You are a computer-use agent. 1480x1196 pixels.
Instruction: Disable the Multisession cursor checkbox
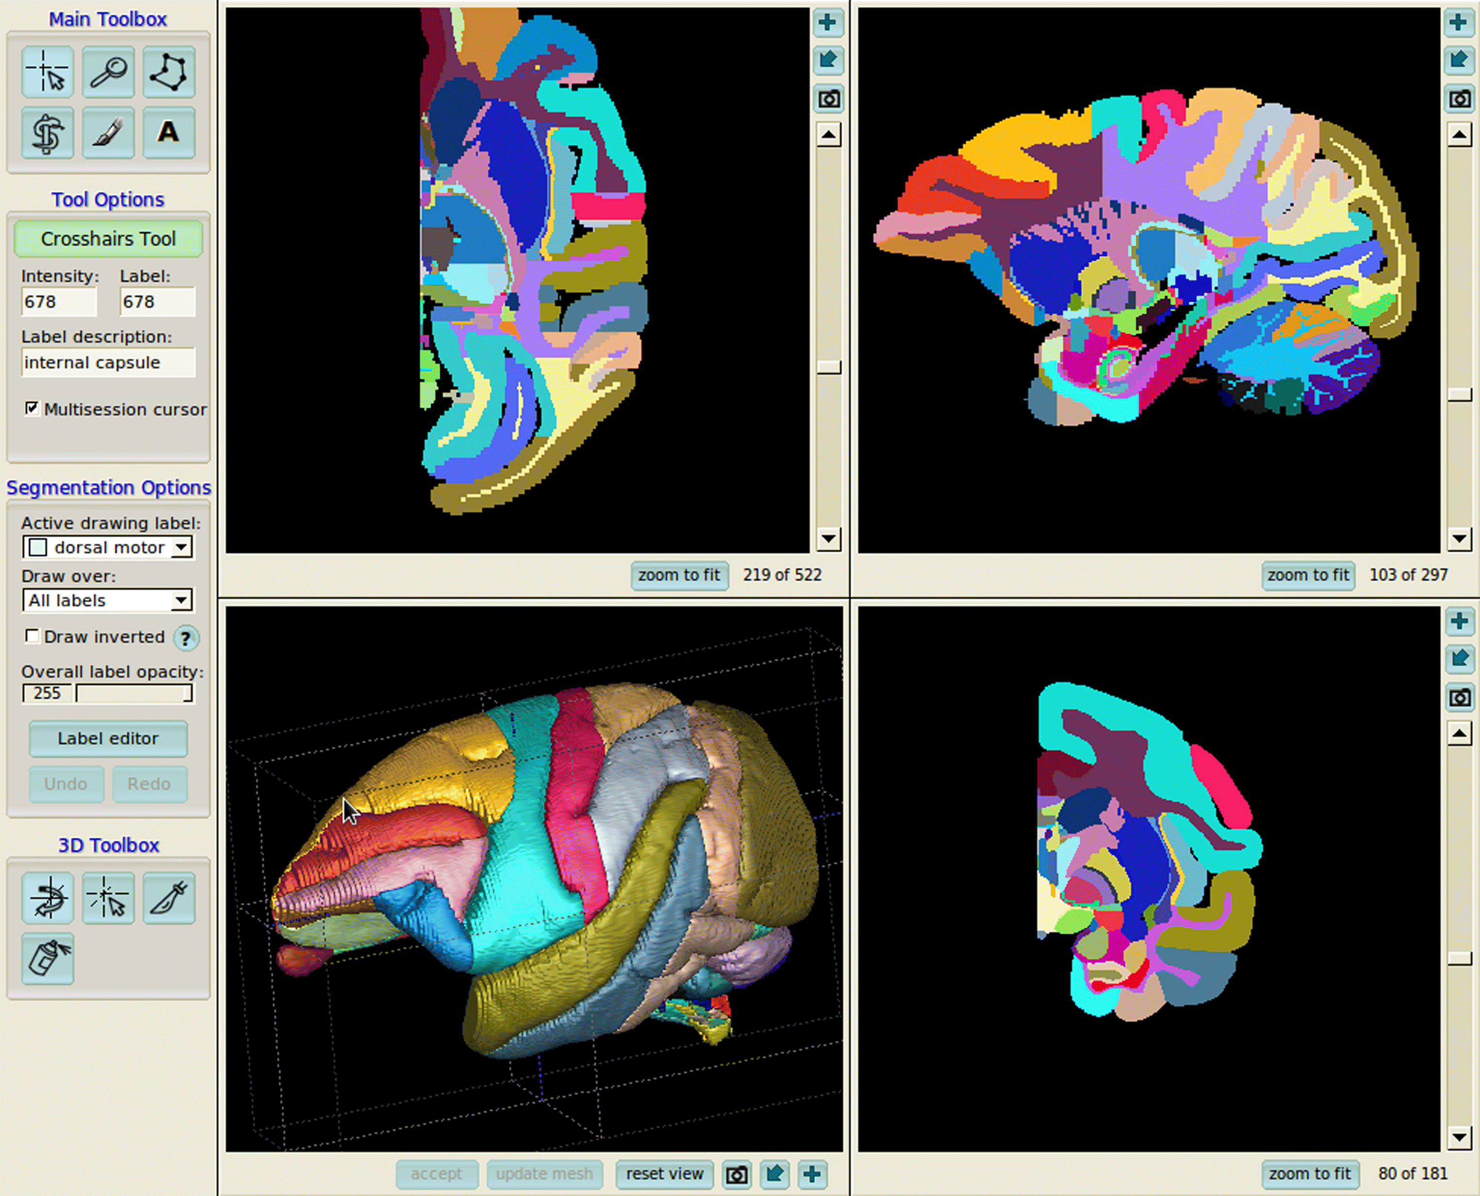[x=33, y=409]
